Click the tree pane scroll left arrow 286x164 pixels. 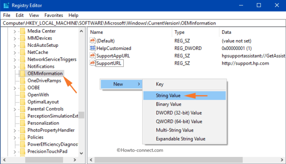pyautogui.click(x=4, y=160)
